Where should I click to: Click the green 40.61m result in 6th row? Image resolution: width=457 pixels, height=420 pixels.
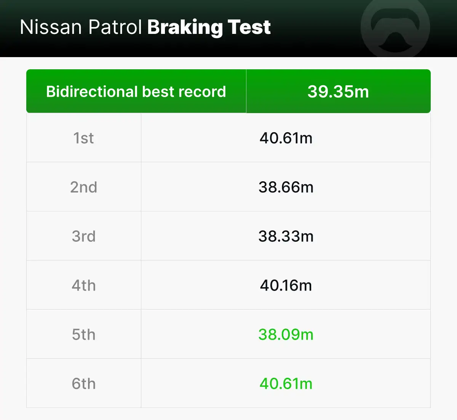pos(286,384)
